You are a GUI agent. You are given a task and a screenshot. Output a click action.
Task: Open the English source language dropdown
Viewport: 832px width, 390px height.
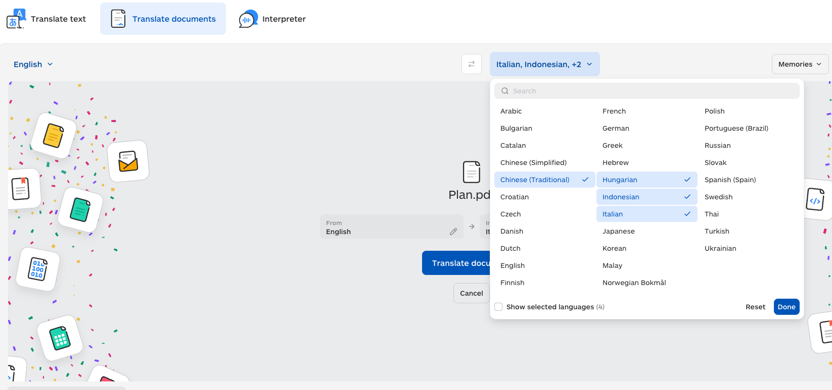pos(33,65)
